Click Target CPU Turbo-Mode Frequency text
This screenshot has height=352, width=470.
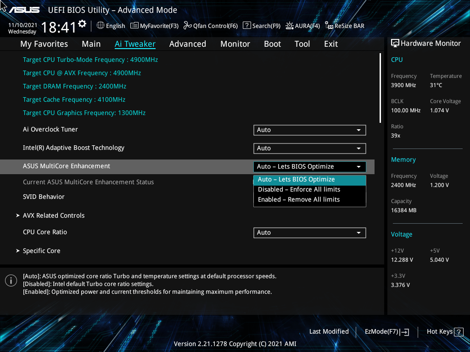pyautogui.click(x=90, y=60)
